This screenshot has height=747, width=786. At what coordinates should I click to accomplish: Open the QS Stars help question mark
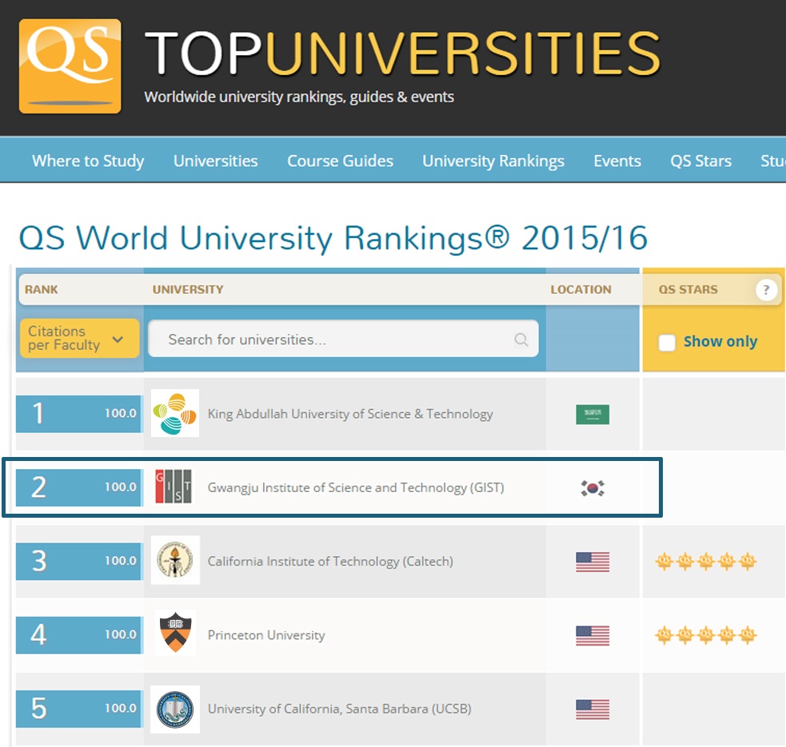(x=766, y=290)
